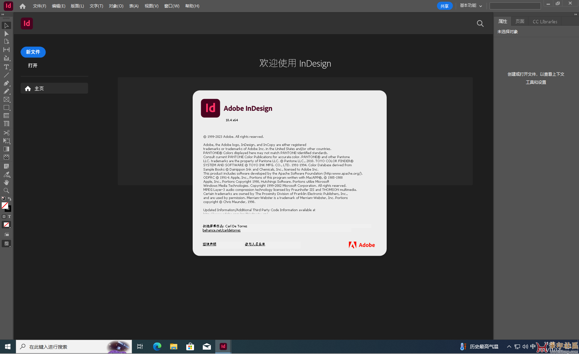Open the 版面(L) menu
579x354 pixels.
coord(77,6)
